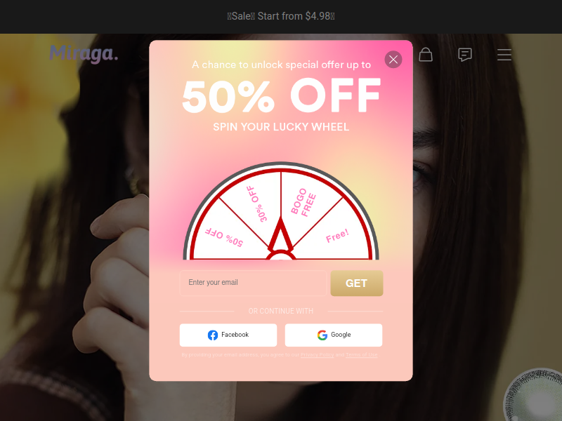Close the lucky wheel popup
The height and width of the screenshot is (421, 562).
pyautogui.click(x=393, y=60)
